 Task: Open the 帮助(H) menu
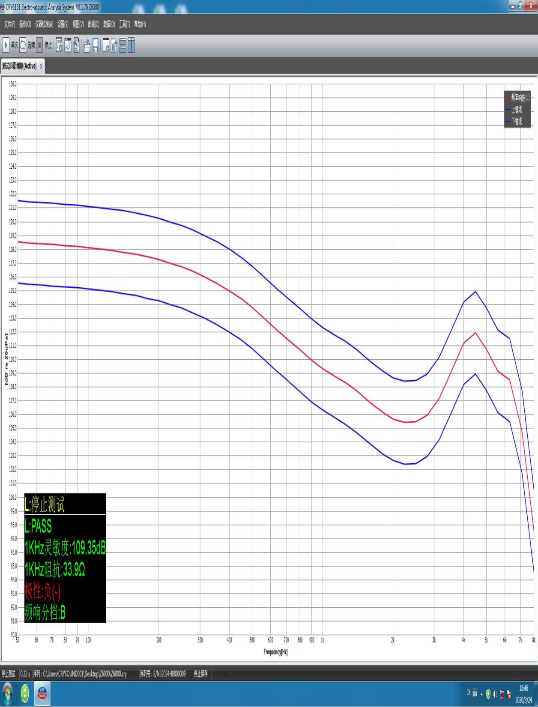[x=140, y=24]
